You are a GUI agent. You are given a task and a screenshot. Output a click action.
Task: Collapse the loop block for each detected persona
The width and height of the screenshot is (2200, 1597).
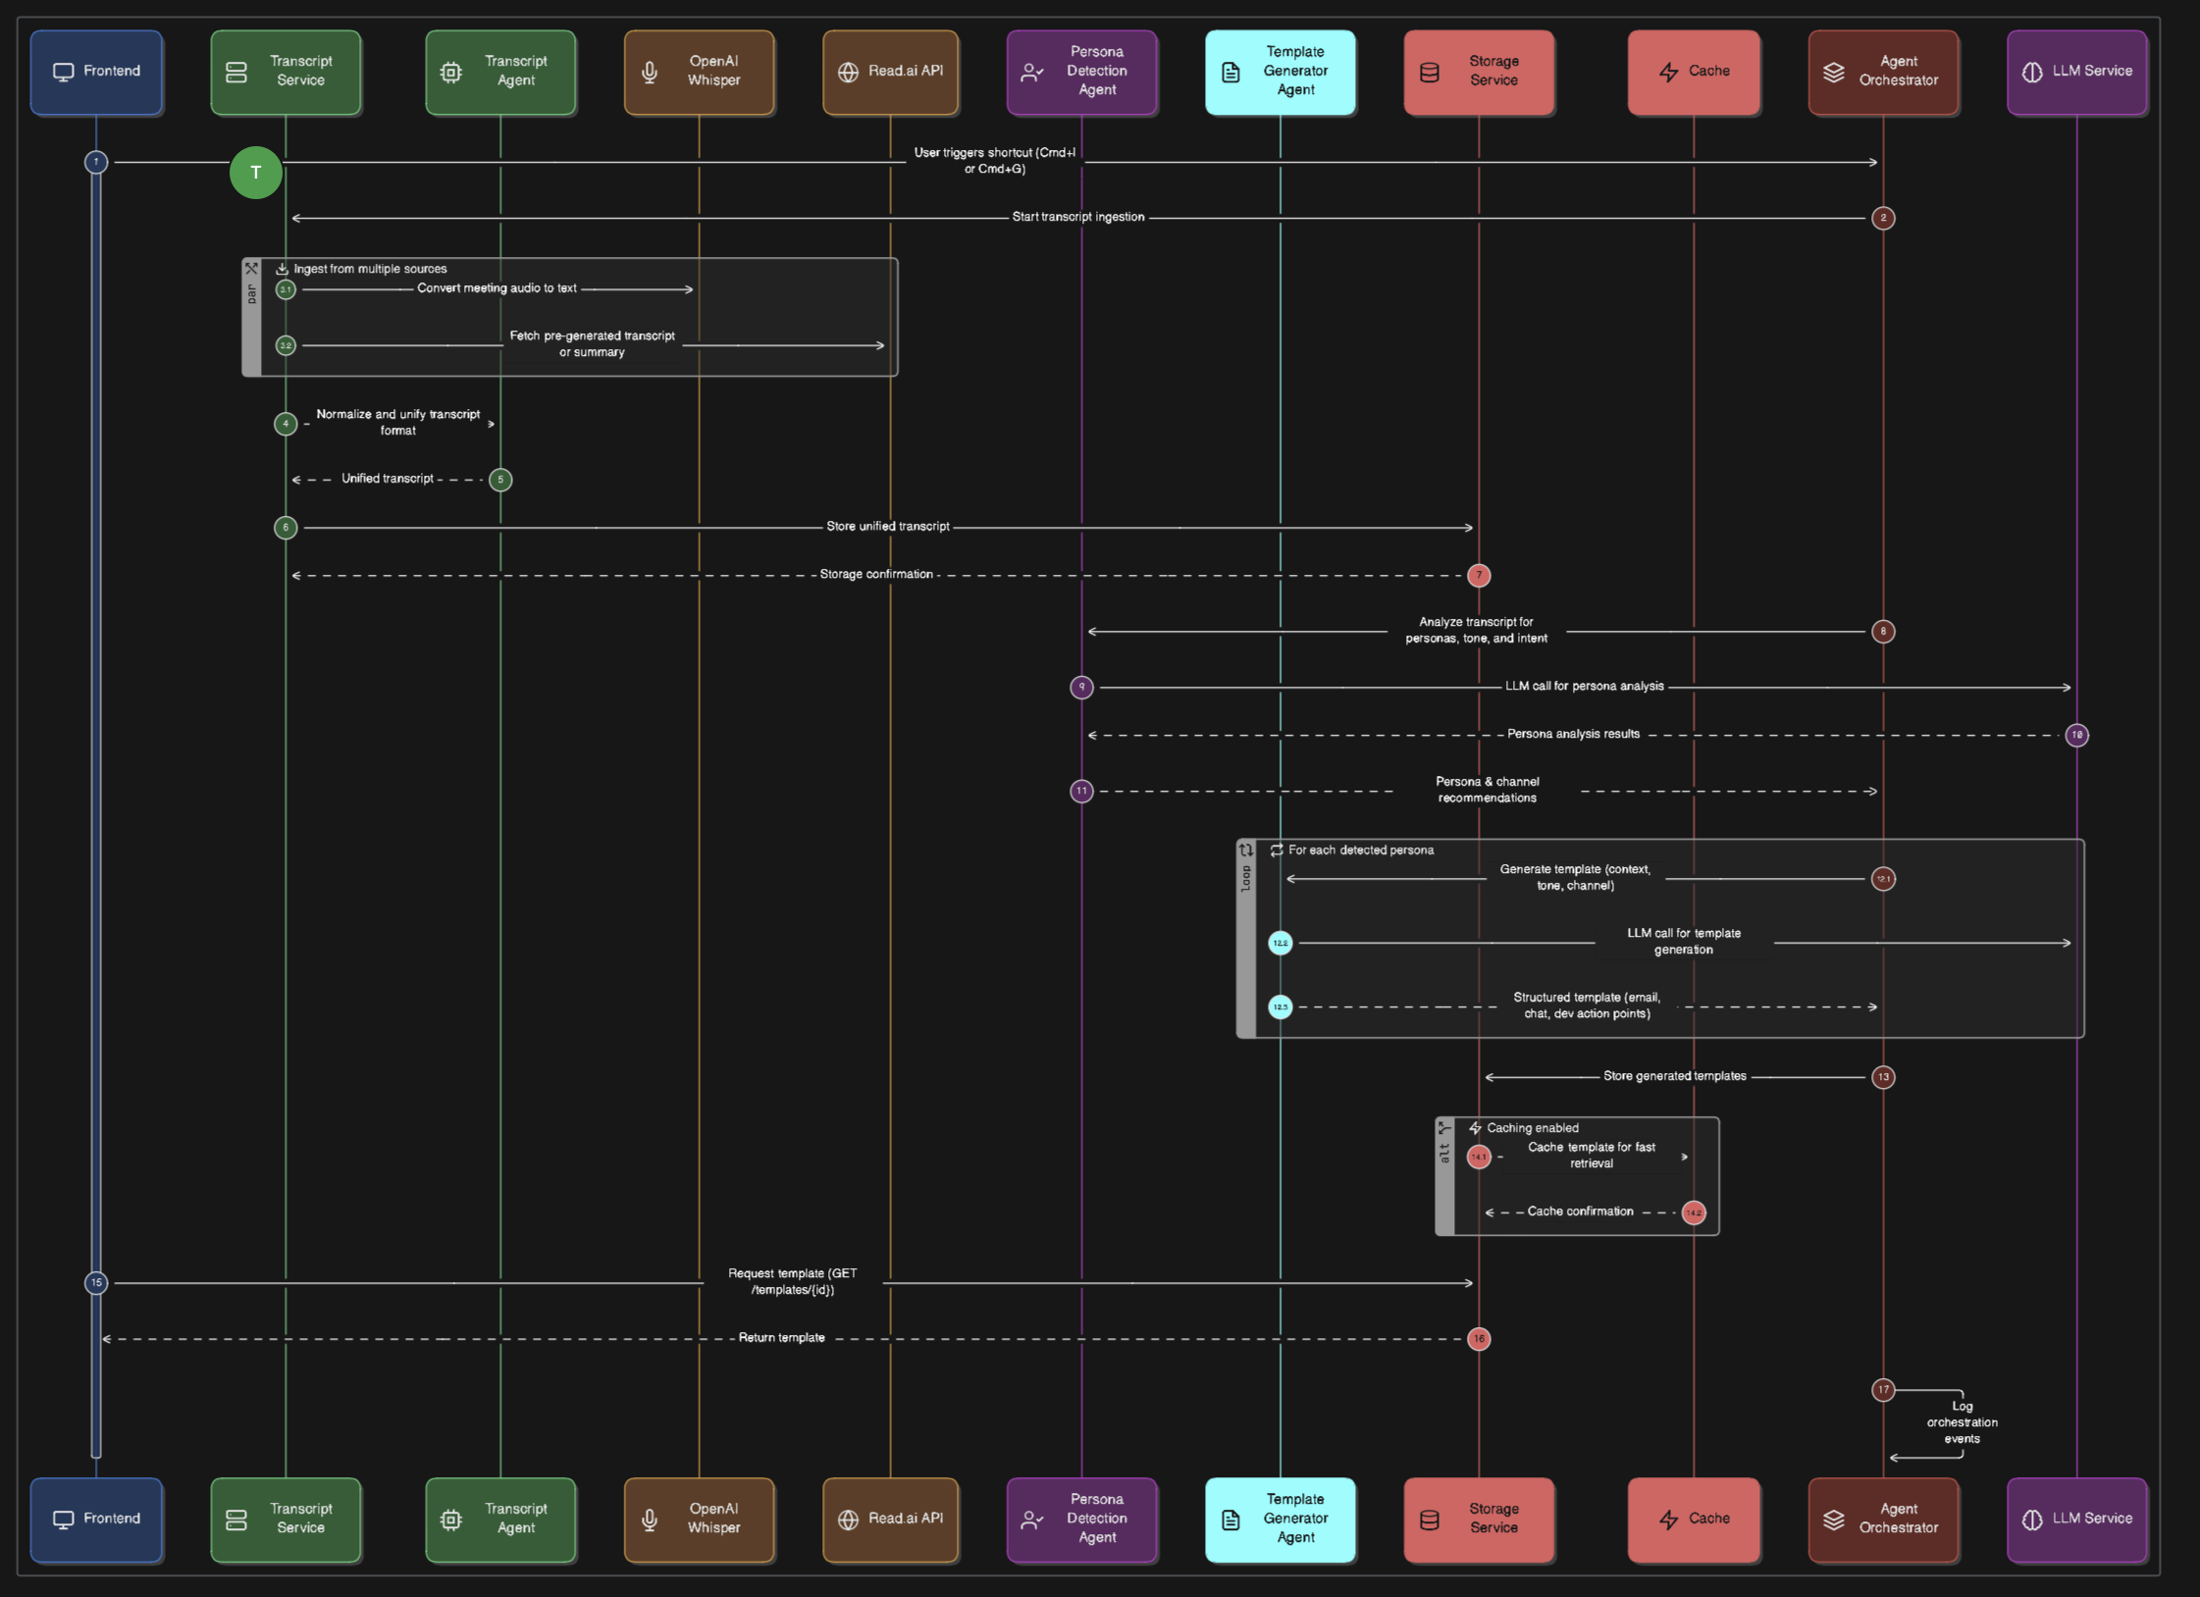click(1245, 850)
